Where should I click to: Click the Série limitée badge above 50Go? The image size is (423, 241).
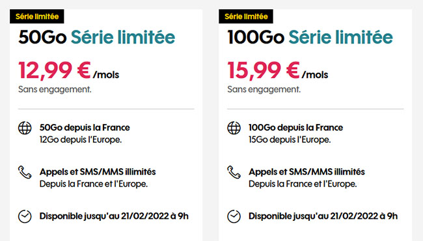pos(37,16)
